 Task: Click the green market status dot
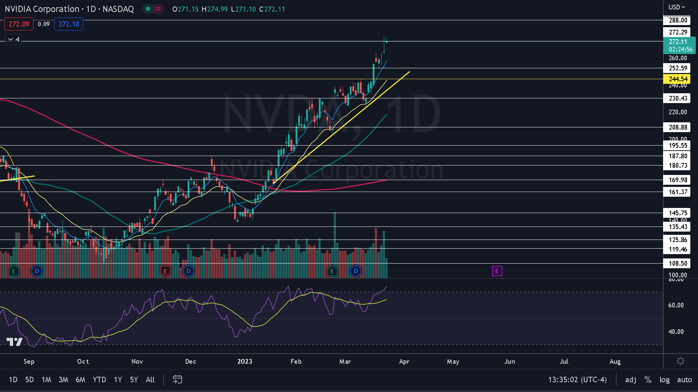coord(148,9)
